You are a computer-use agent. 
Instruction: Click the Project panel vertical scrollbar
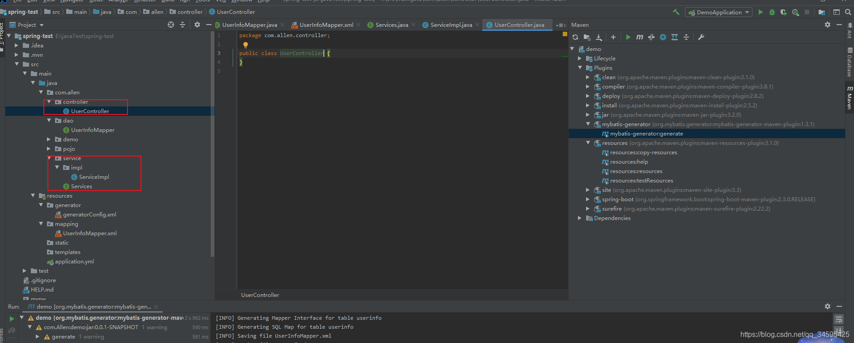[x=212, y=143]
